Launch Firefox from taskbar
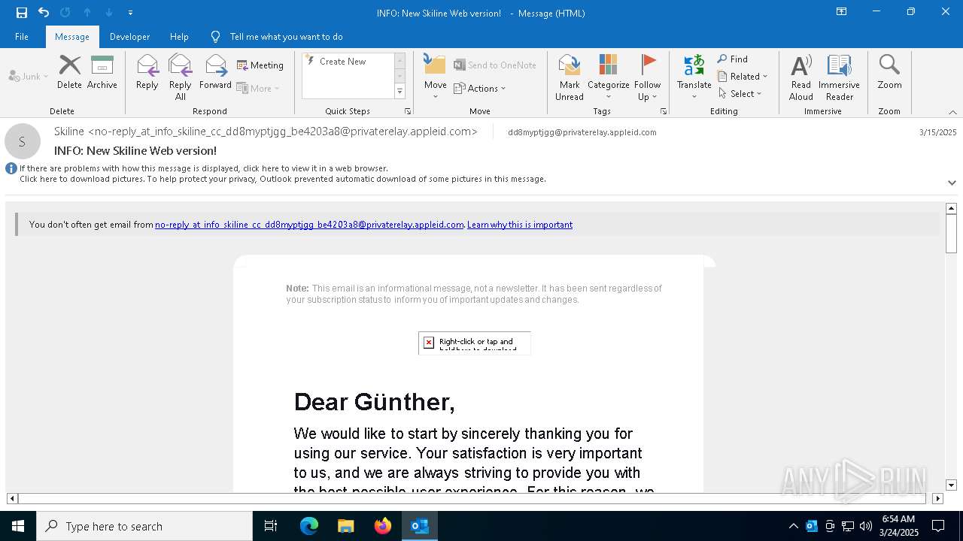963x541 pixels. 383,526
